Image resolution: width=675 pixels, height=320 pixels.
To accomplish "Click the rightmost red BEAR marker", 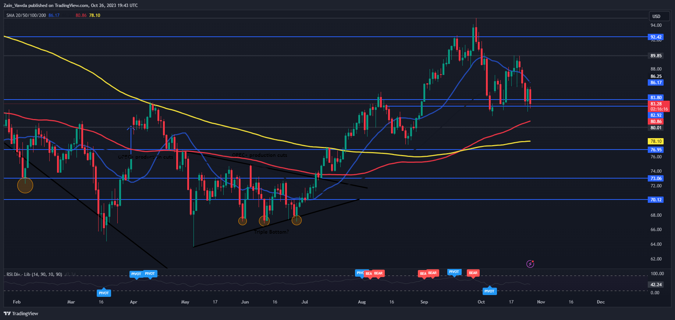I will click(473, 273).
